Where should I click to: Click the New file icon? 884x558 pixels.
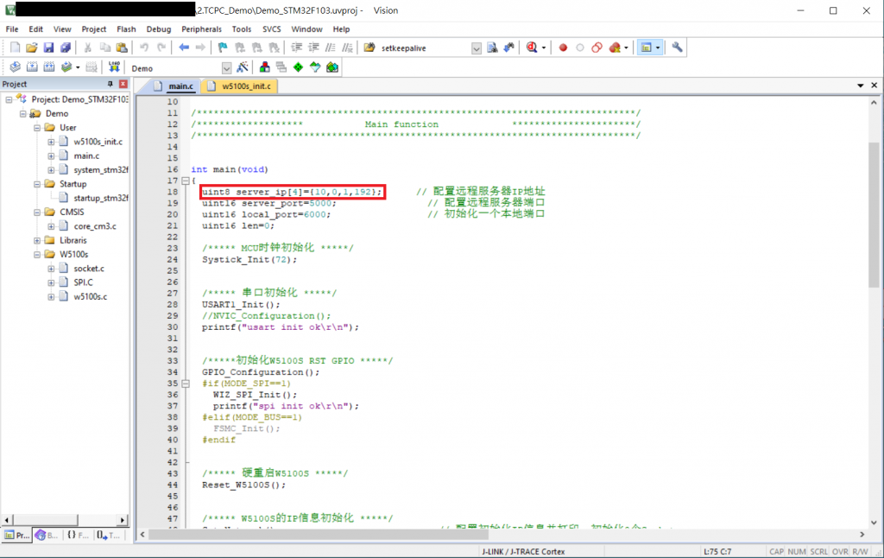pyautogui.click(x=16, y=48)
